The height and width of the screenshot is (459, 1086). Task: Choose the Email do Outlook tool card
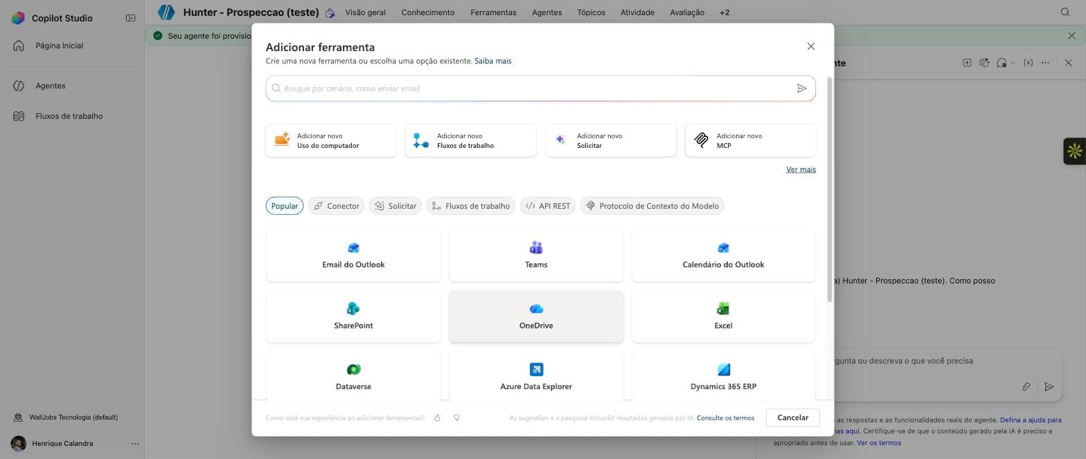pyautogui.click(x=353, y=256)
